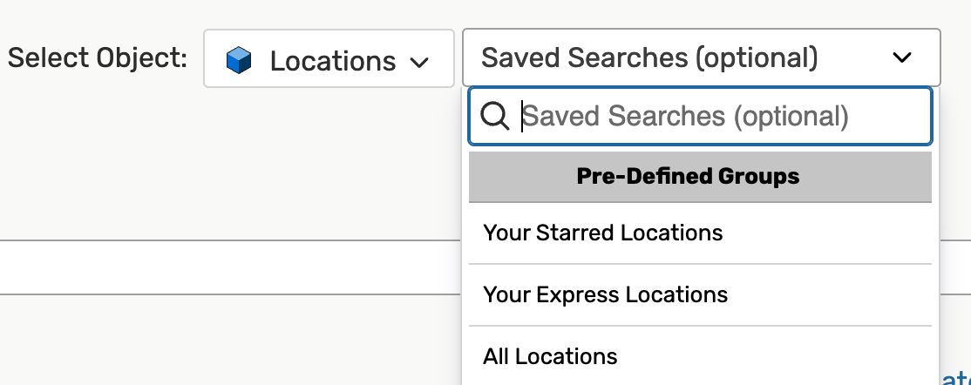Click the empty white row below Select Object

pyautogui.click(x=227, y=267)
